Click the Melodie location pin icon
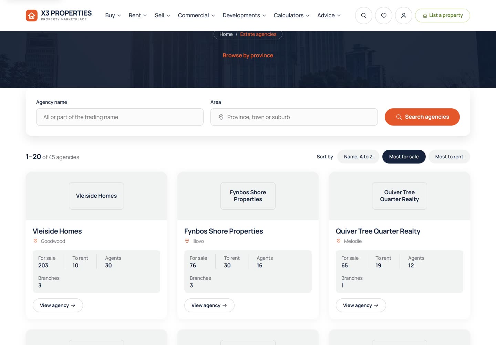The height and width of the screenshot is (345, 496). [339, 241]
